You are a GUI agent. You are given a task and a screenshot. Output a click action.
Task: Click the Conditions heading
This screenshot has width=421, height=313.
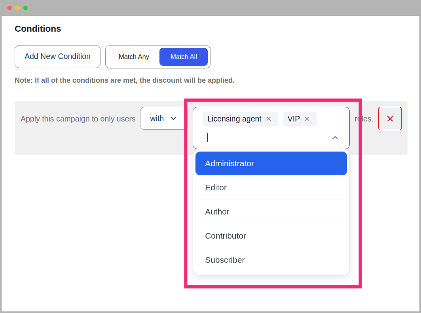click(x=38, y=28)
